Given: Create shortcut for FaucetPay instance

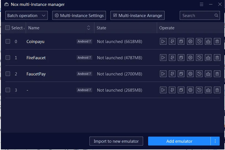Looking at the screenshot, I should [172, 74].
